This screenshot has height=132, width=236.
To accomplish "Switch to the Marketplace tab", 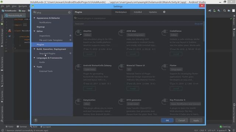I will [121, 12].
